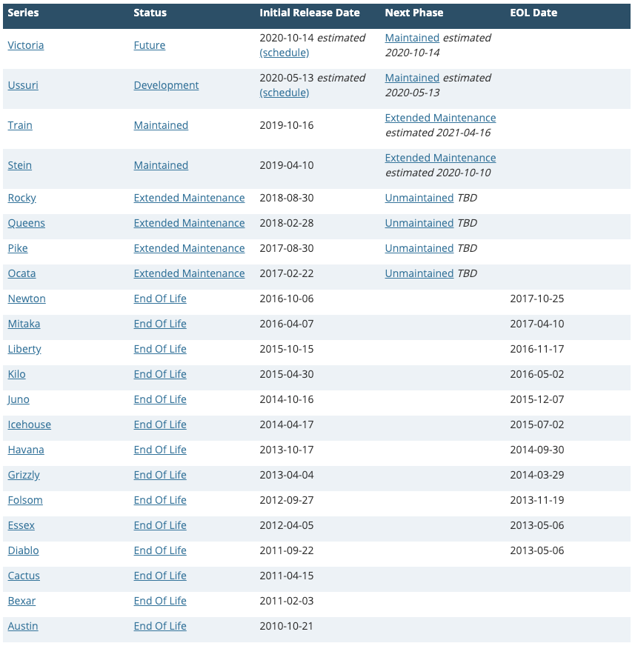Screen dimensions: 635x646
Task: Open the Ussuri series link
Action: 23,85
